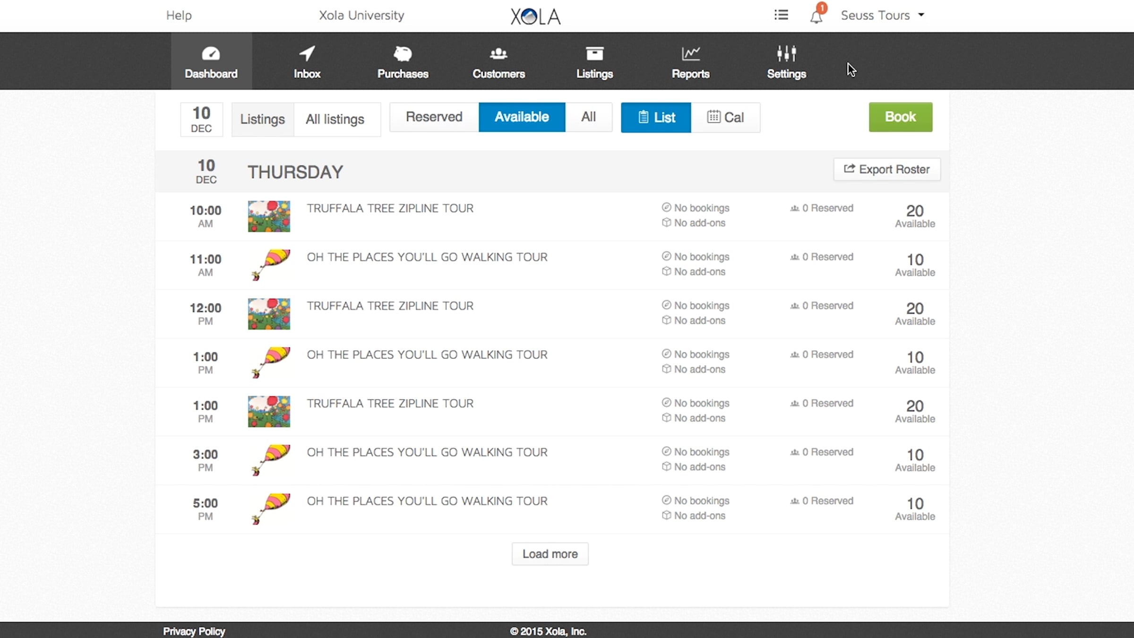Toggle filter to All
Viewport: 1134px width, 638px height.
[588, 117]
